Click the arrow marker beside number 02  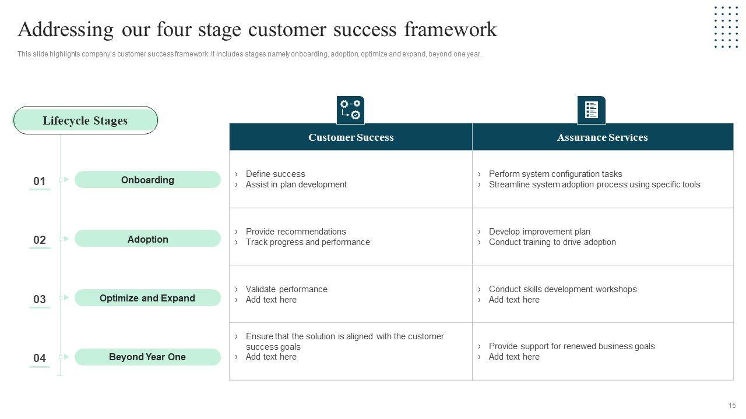[x=64, y=239]
